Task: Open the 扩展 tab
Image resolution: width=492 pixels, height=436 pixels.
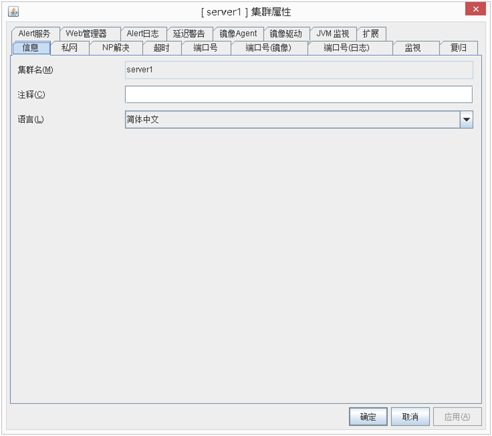Action: point(371,33)
